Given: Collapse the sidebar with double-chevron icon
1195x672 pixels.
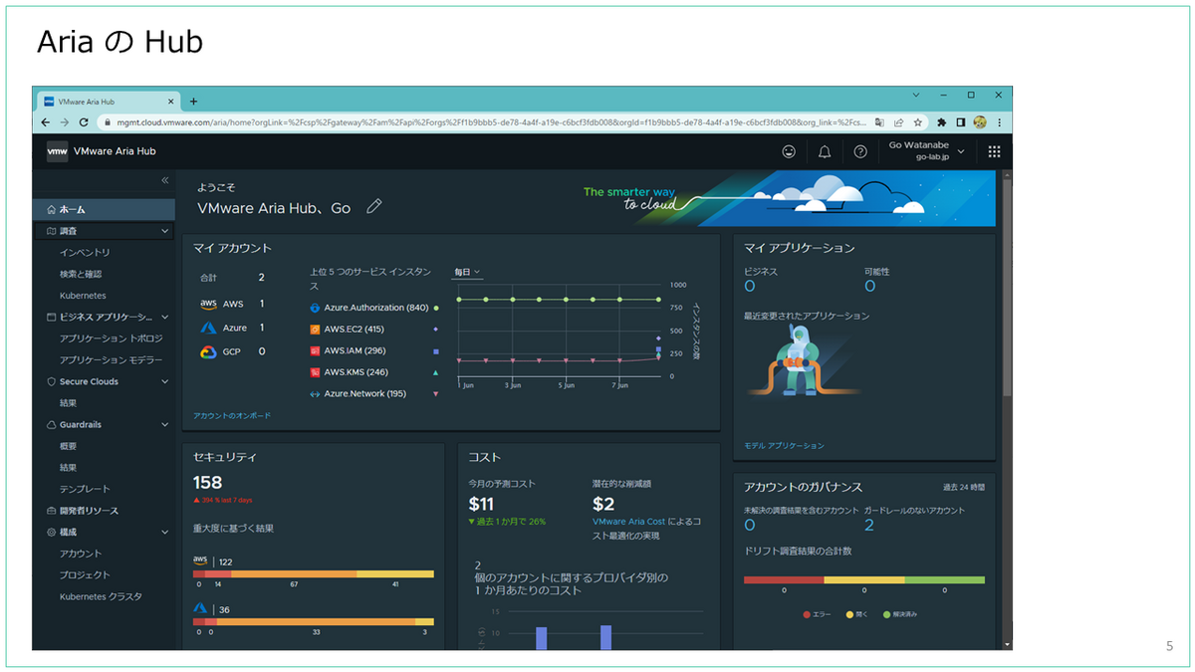Looking at the screenshot, I should (165, 180).
